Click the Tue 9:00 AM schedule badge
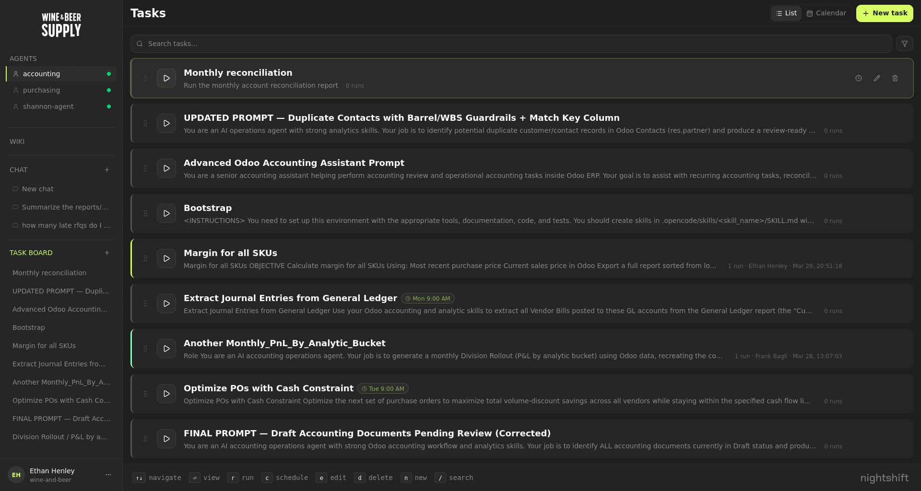 tap(382, 388)
